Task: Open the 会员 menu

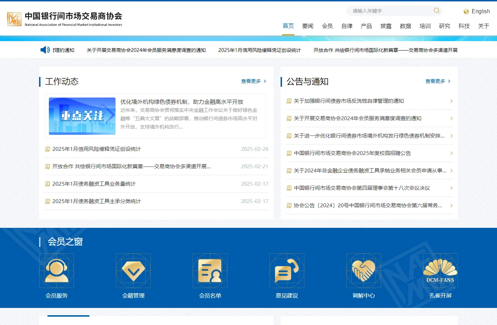Action: [x=327, y=26]
